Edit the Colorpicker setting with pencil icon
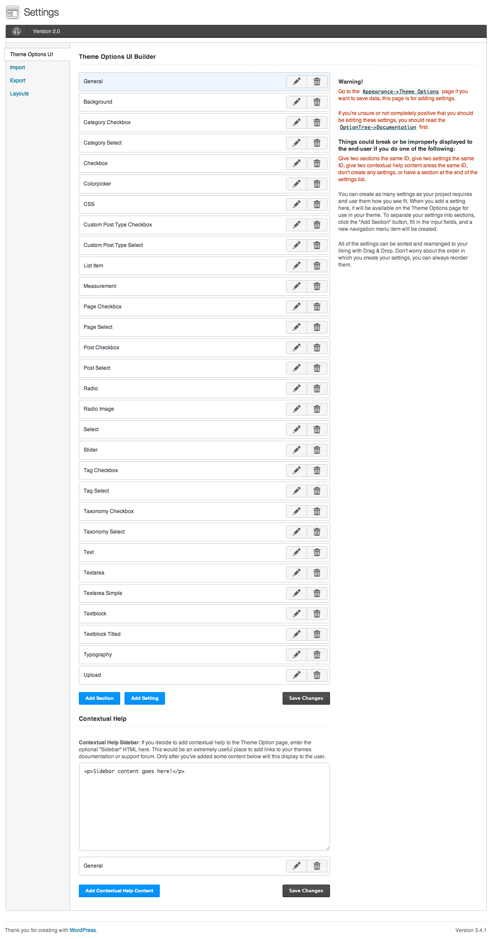This screenshot has height=939, width=492. (297, 184)
